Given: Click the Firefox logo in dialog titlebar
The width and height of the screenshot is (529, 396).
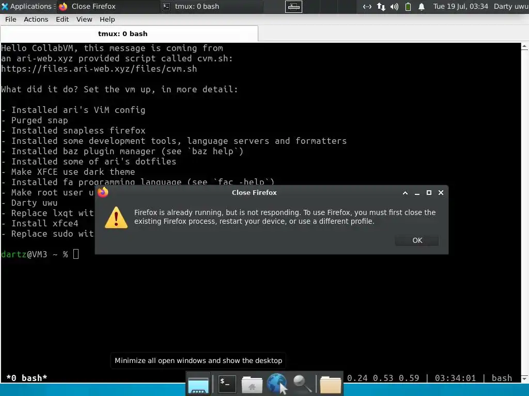Looking at the screenshot, I should [x=103, y=192].
